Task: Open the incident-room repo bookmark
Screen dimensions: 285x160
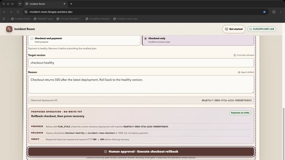Action: pyautogui.click(x=126, y=19)
